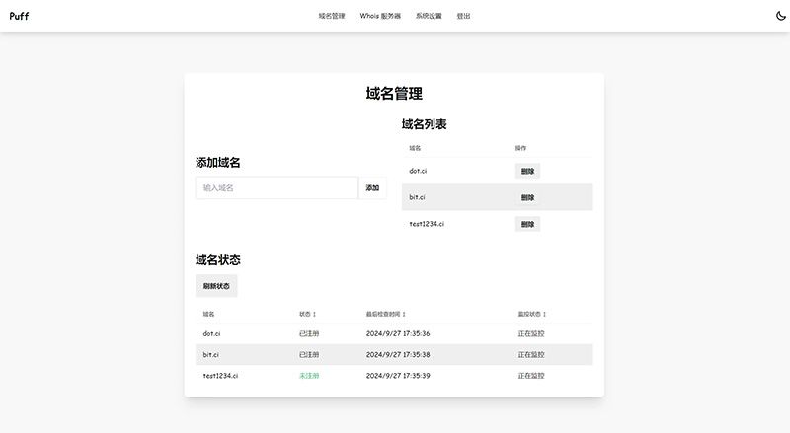Image resolution: width=790 pixels, height=433 pixels.
Task: Select dot.ci in the 域名列表 table
Action: 418,171
